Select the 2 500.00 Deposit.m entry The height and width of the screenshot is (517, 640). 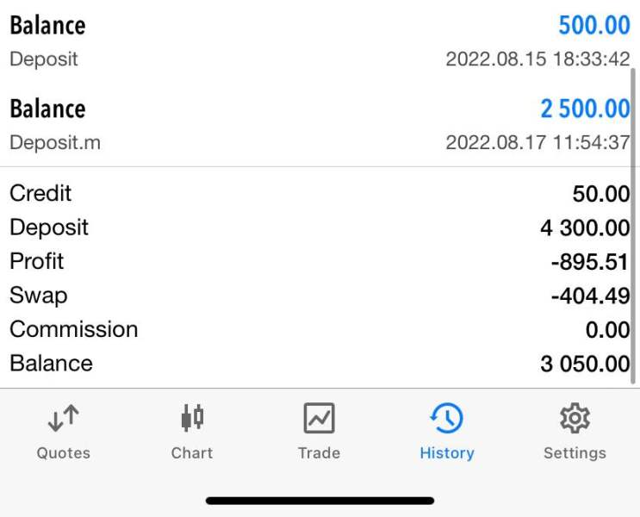pos(320,125)
